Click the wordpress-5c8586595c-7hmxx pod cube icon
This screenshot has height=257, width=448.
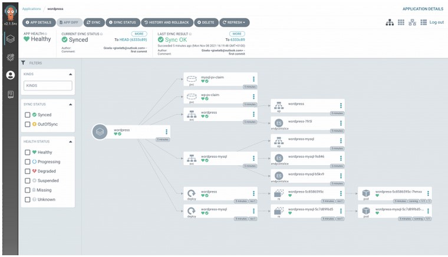pos(366,193)
